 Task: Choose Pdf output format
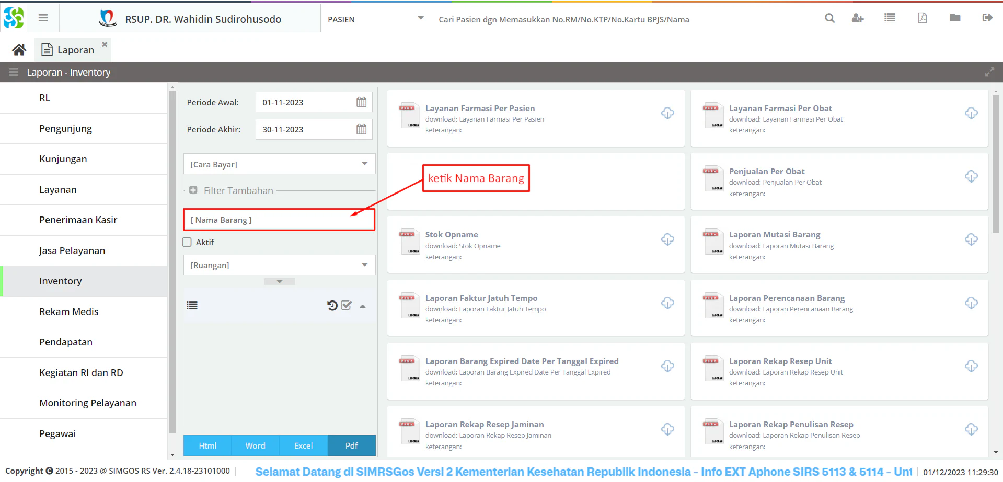click(351, 445)
